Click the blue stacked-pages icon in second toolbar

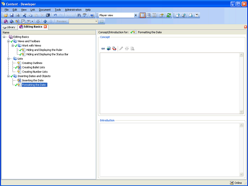(x=12, y=21)
